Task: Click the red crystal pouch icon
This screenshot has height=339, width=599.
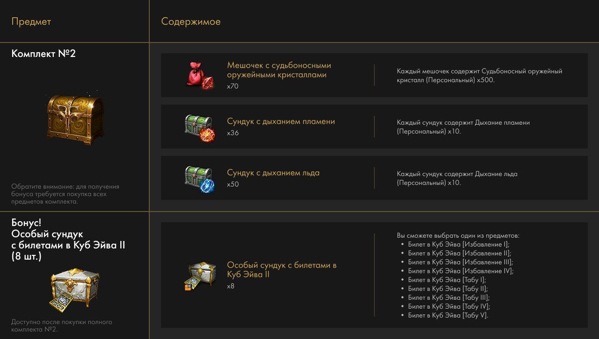Action: [x=200, y=75]
